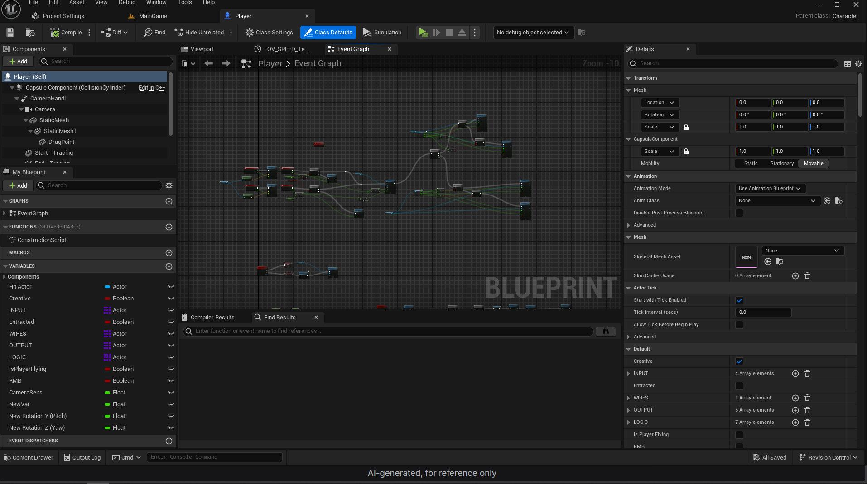867x484 pixels.
Task: Toggle Disable Post Process Blueprint checkbox
Action: pos(739,213)
